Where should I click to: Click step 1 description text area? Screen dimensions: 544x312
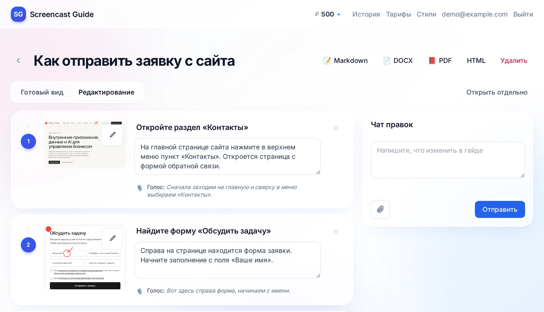[x=227, y=156]
